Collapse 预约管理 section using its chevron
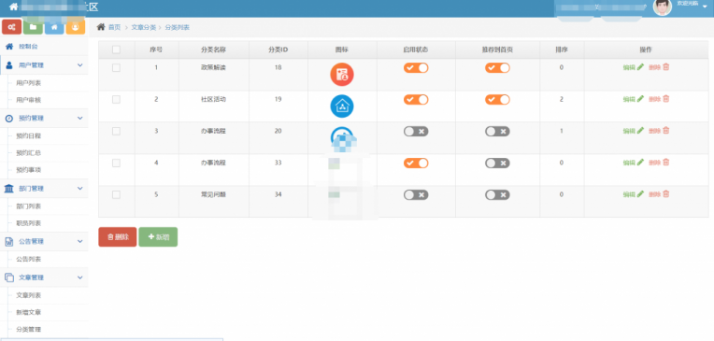The image size is (714, 341). 80,119
